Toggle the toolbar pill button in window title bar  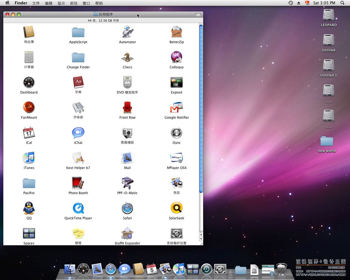click(x=198, y=14)
